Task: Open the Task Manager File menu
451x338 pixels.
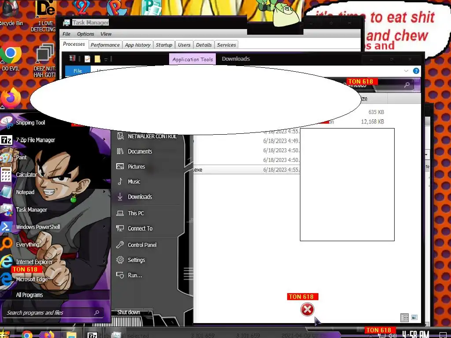Action: [67, 34]
